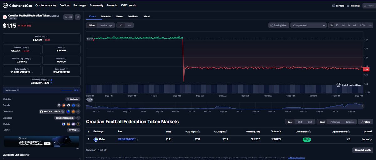Open the Affiliate Disclosure link
Viewport: 376px width, 160px height.
tap(296, 158)
